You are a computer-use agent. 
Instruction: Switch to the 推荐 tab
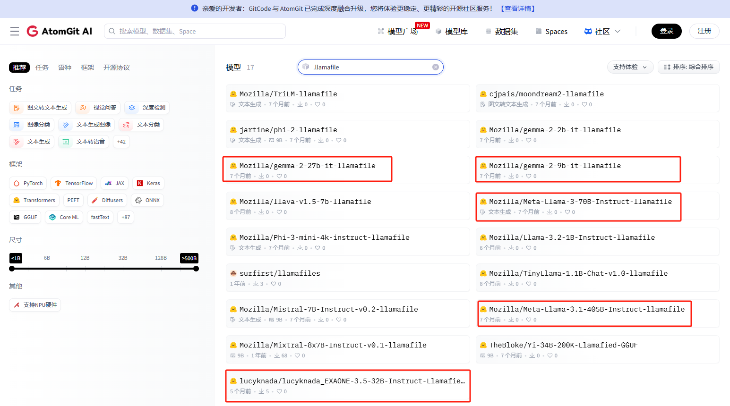[x=19, y=68]
